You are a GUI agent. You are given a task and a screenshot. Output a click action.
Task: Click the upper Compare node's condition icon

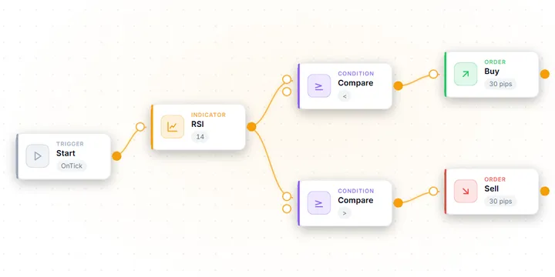pyautogui.click(x=319, y=85)
